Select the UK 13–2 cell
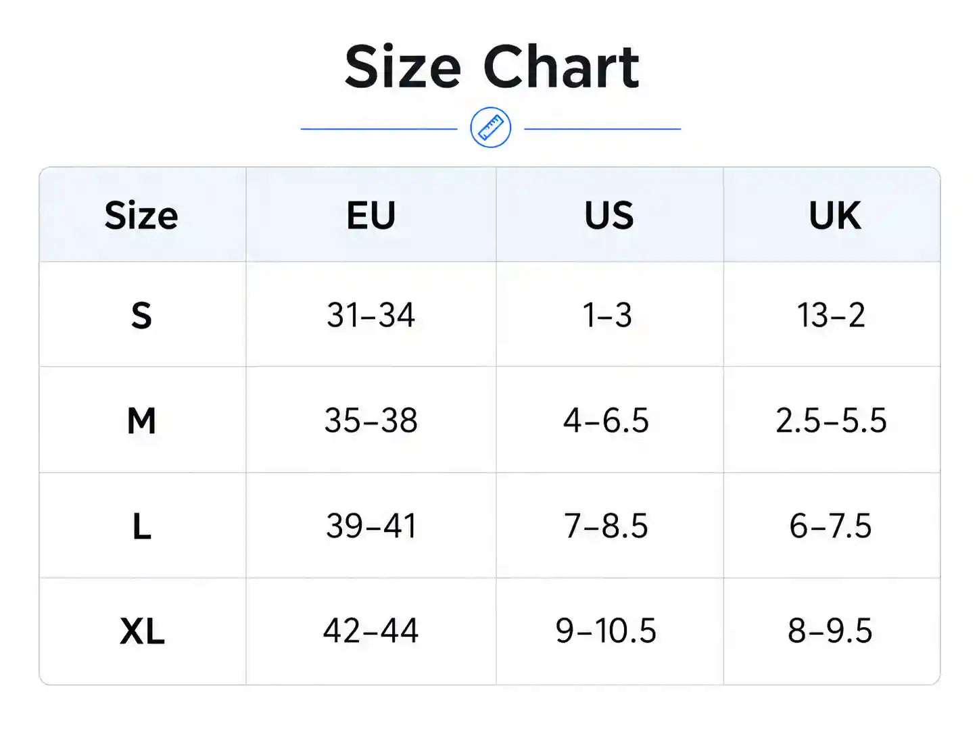 (831, 315)
